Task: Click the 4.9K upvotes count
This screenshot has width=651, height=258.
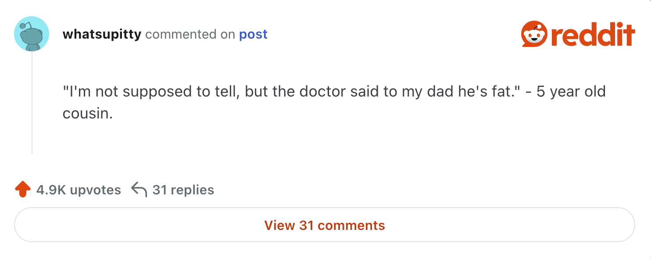Action: (x=79, y=190)
